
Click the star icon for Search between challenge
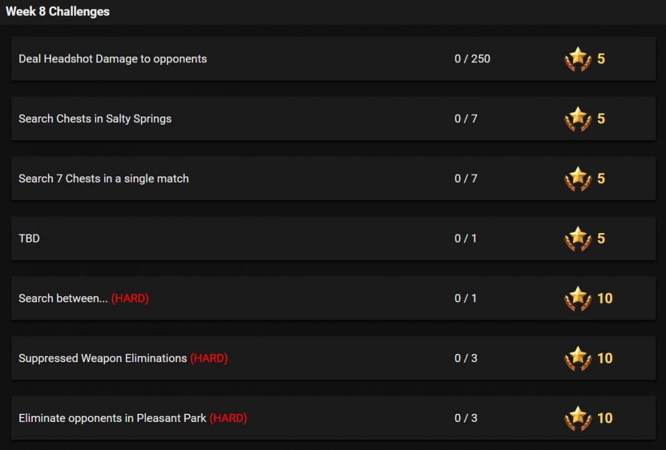577,299
